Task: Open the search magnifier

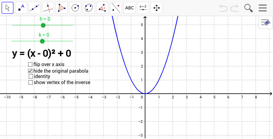Action: coord(248,8)
